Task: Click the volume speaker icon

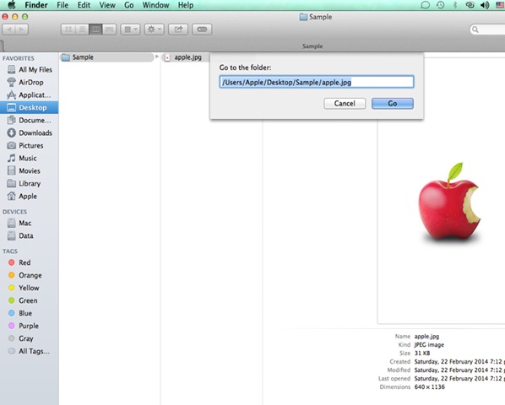Action: coord(485,5)
